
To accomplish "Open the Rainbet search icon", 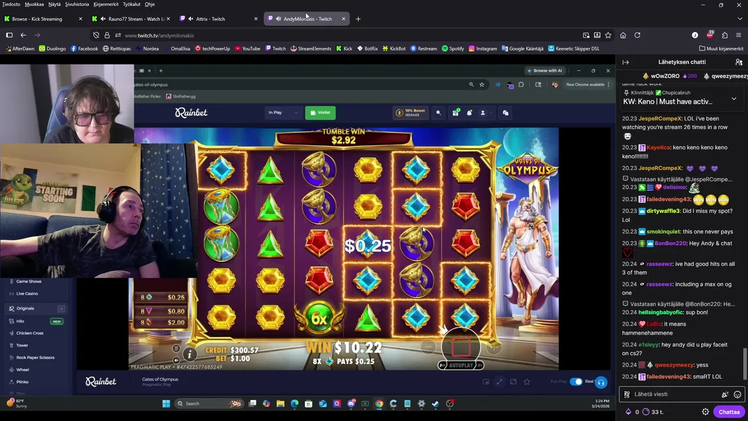I will coord(438,113).
